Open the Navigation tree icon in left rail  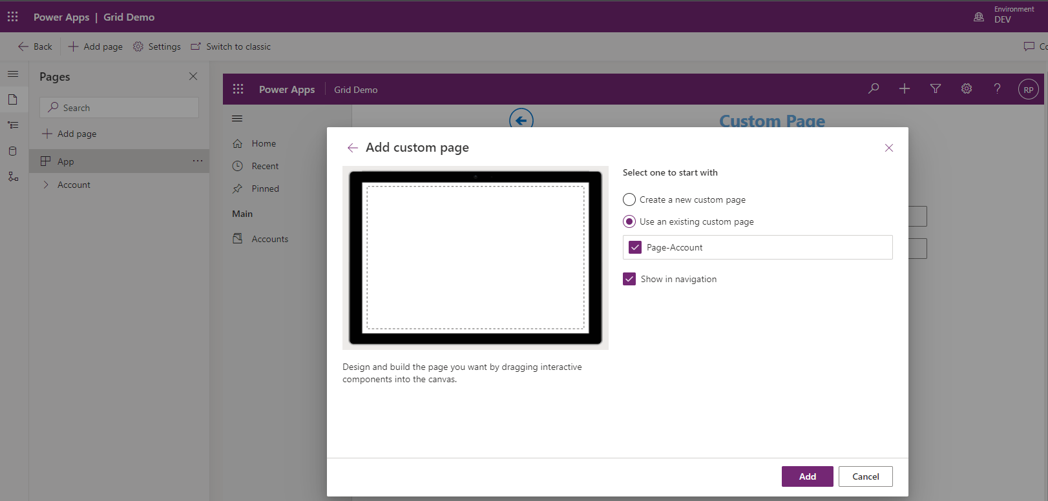tap(13, 125)
